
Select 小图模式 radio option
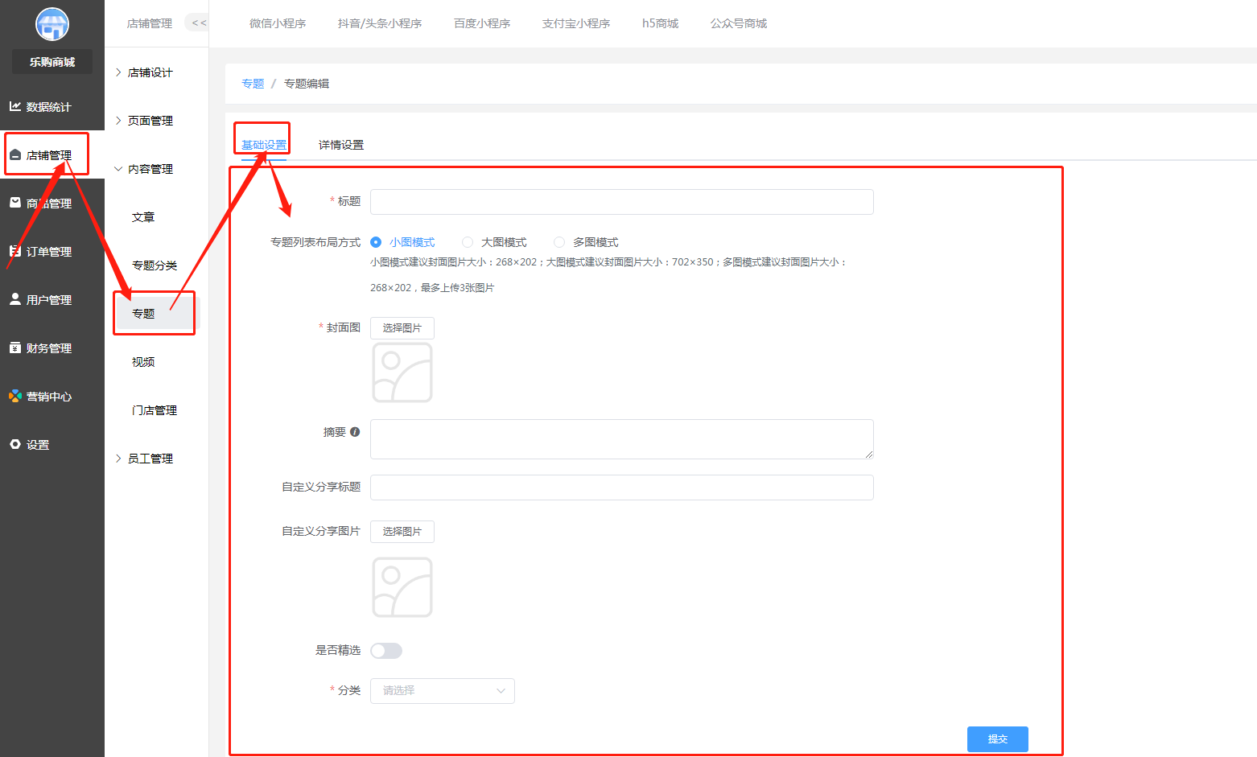pos(376,242)
